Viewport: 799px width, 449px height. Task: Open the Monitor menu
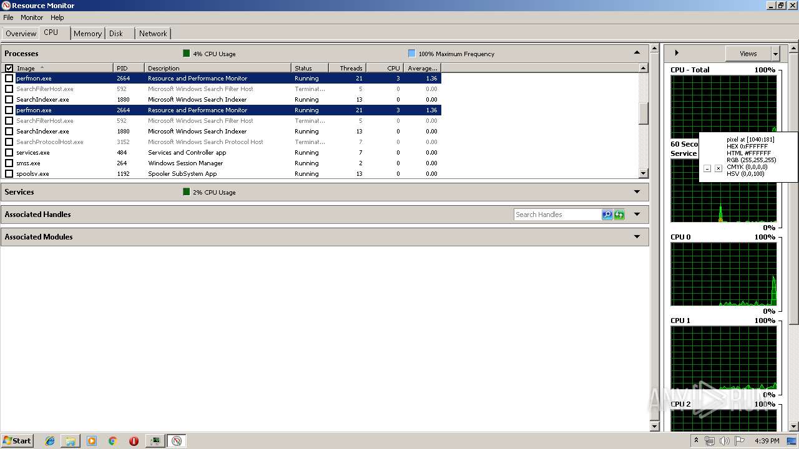[32, 17]
